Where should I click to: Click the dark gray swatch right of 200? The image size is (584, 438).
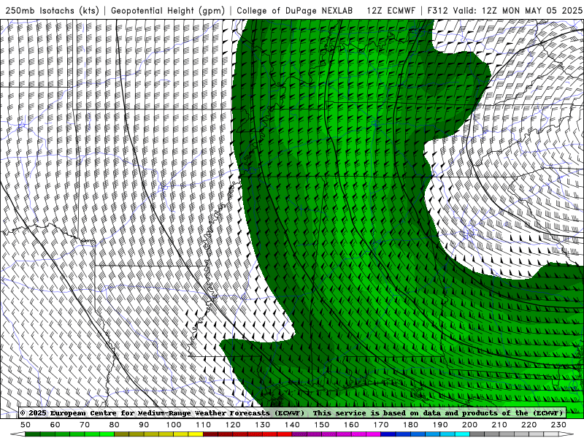[x=477, y=434]
